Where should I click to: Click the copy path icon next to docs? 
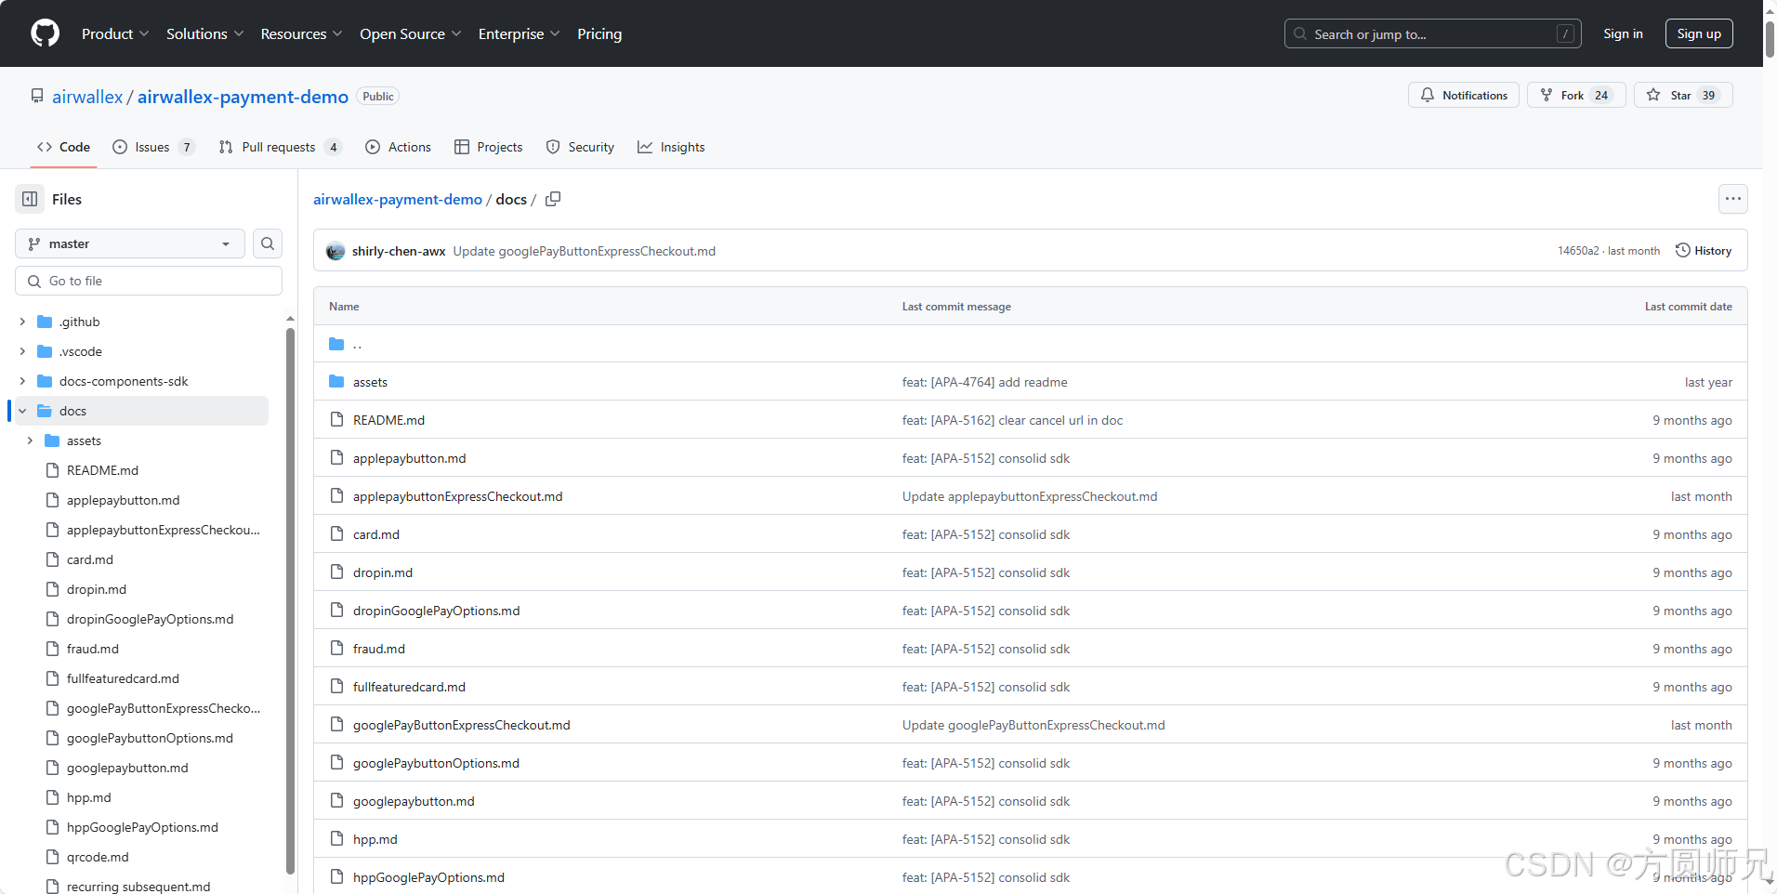pos(553,199)
